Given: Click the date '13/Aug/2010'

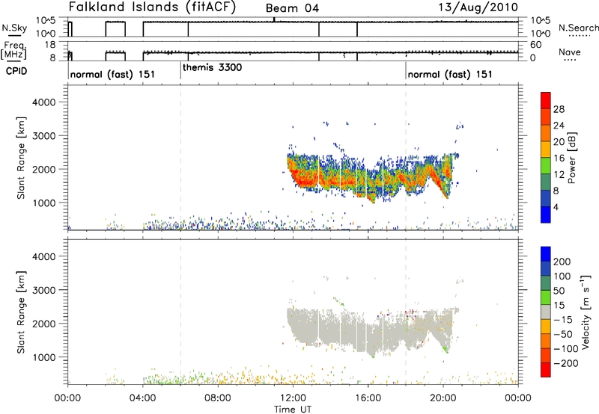Looking at the screenshot, I should click(x=478, y=7).
